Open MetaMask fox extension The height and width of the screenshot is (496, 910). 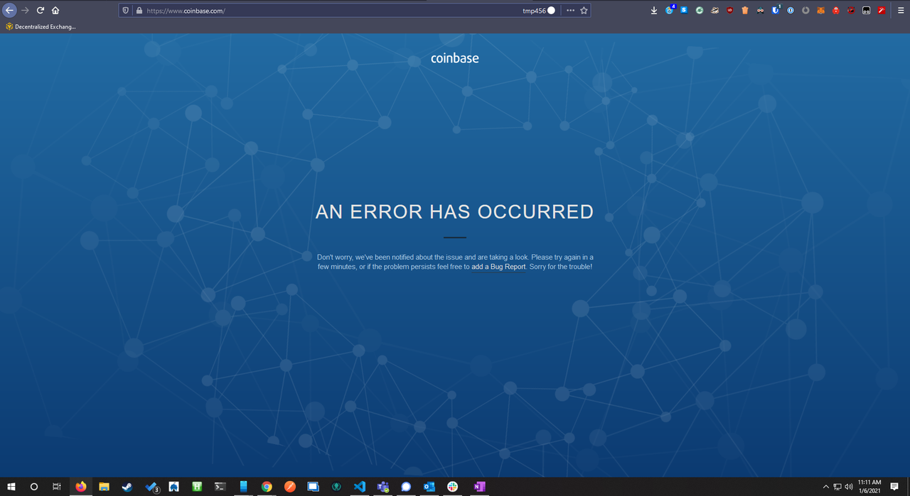pyautogui.click(x=821, y=10)
